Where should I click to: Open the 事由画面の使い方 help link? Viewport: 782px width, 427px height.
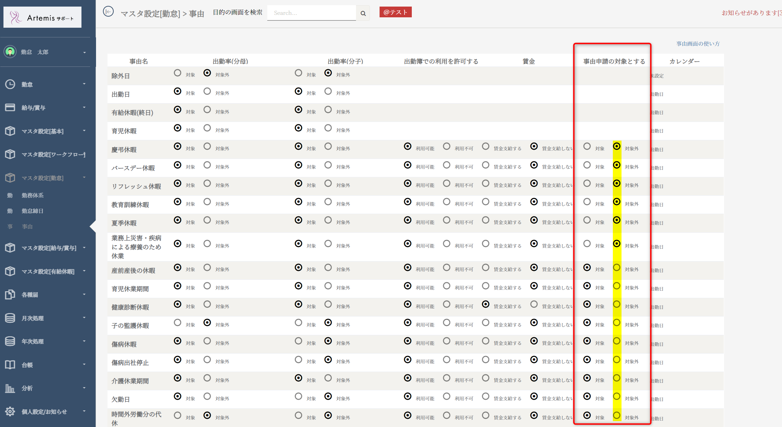pyautogui.click(x=698, y=44)
